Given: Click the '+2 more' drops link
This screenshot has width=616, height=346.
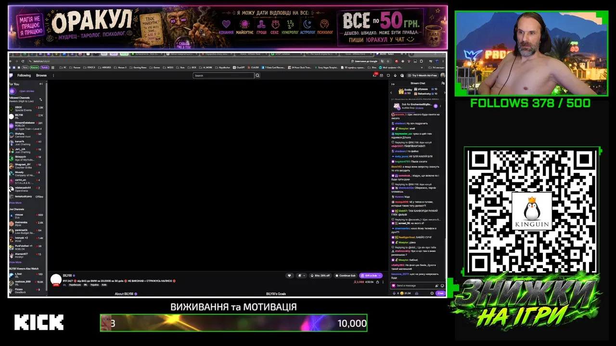Looking at the screenshot, I should click(x=420, y=108).
